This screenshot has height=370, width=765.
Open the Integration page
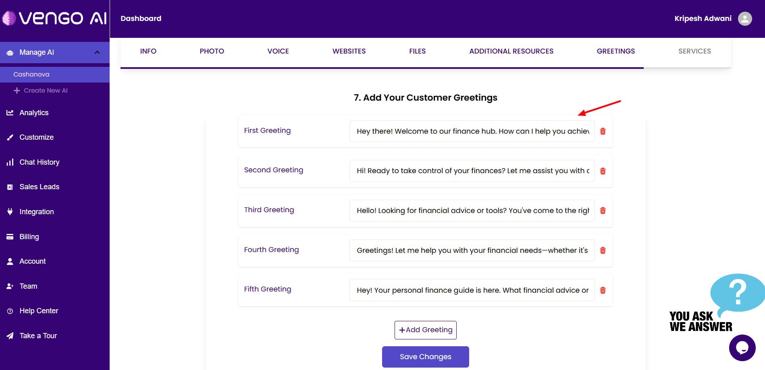pyautogui.click(x=36, y=212)
